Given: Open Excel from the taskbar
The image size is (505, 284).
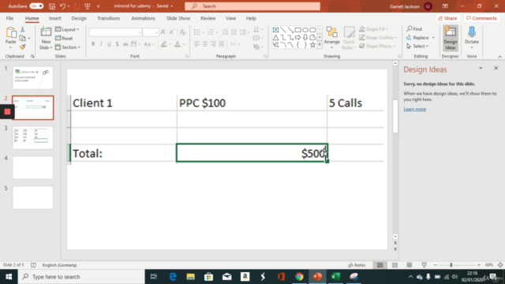Looking at the screenshot, I should click(x=335, y=277).
